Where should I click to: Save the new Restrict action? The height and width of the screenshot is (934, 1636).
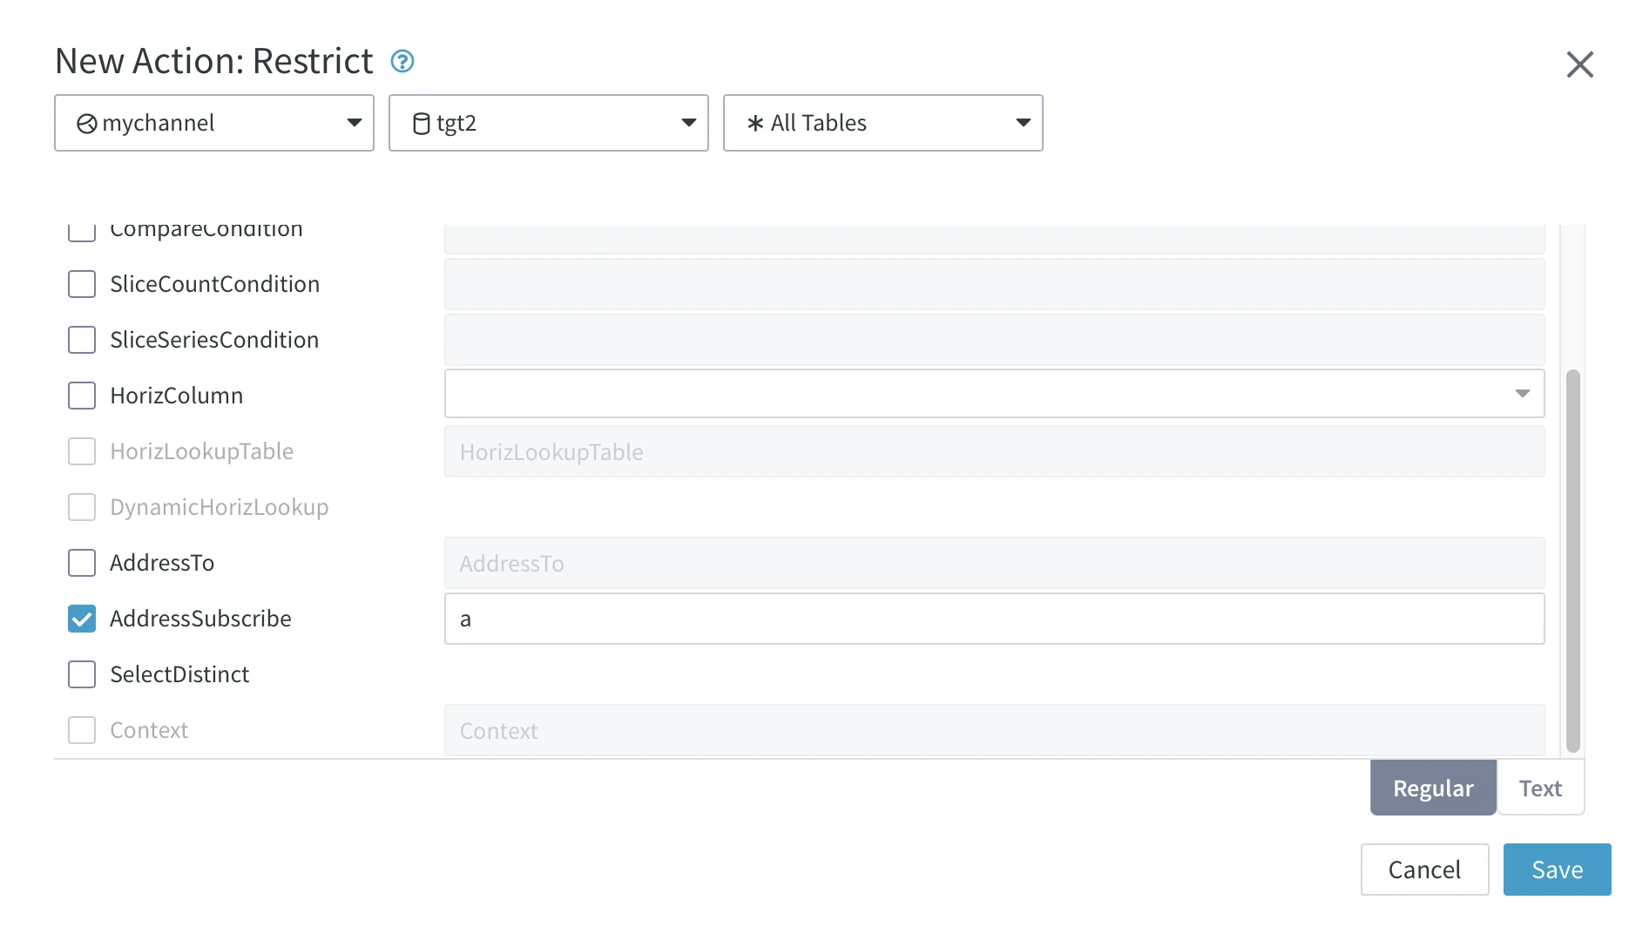click(1557, 869)
